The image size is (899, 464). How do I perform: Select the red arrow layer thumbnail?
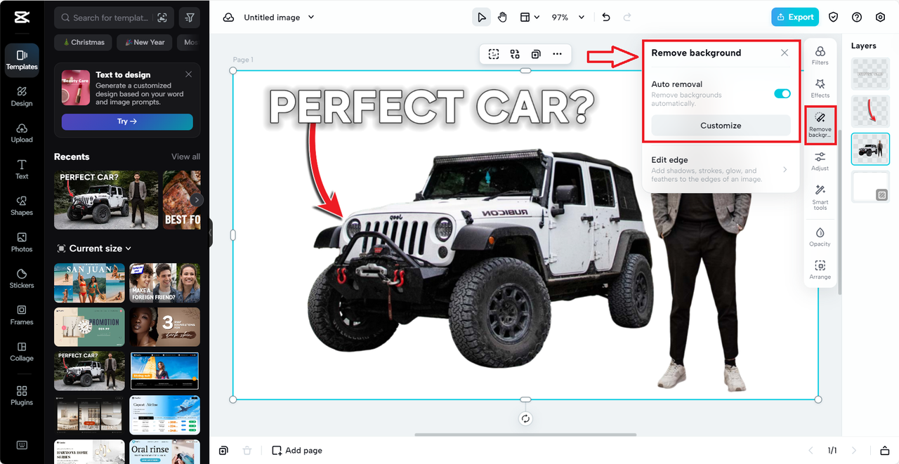coord(870,111)
